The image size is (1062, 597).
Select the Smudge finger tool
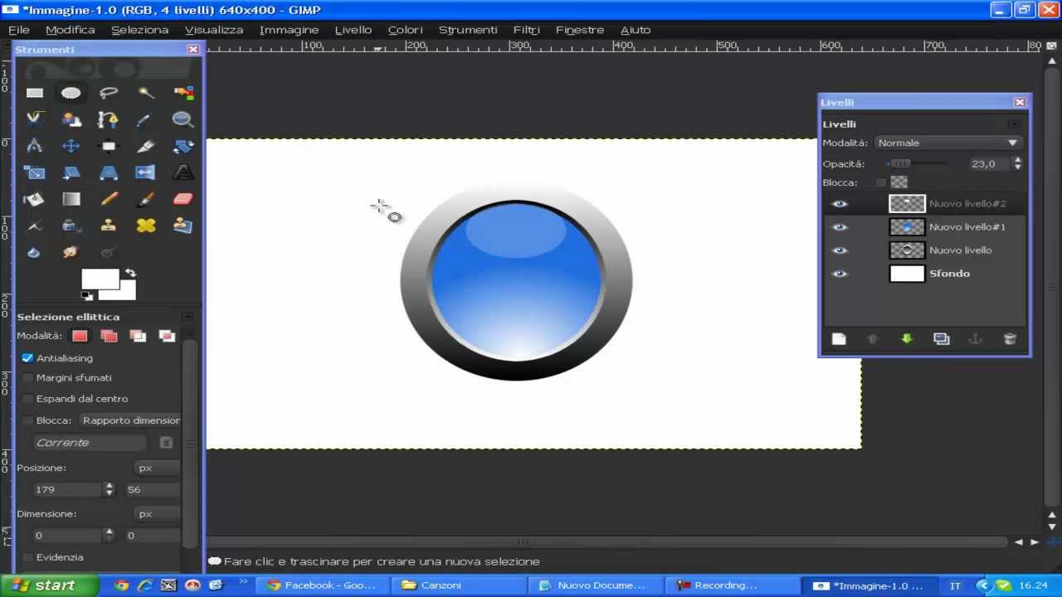pos(71,252)
